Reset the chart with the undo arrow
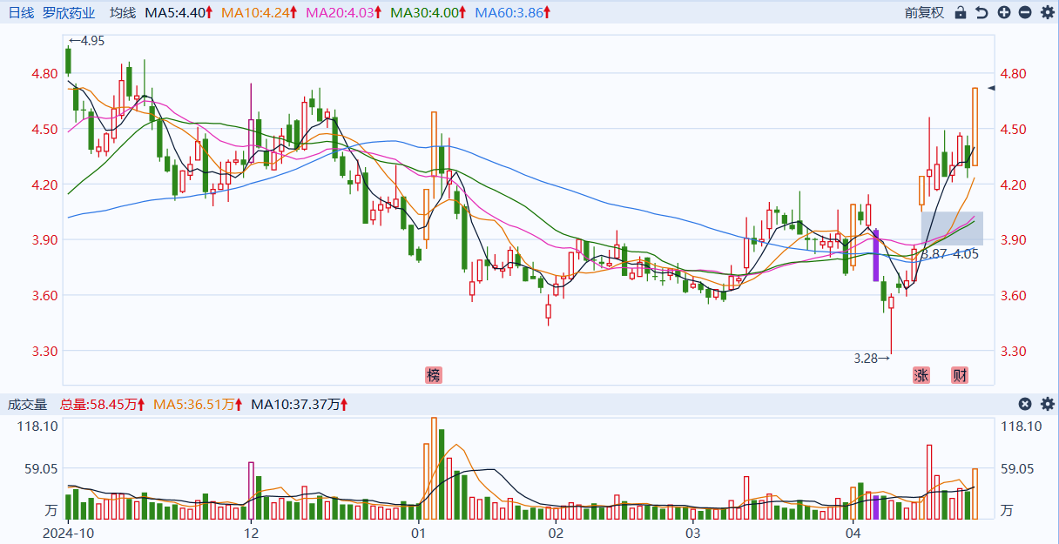 pyautogui.click(x=982, y=13)
